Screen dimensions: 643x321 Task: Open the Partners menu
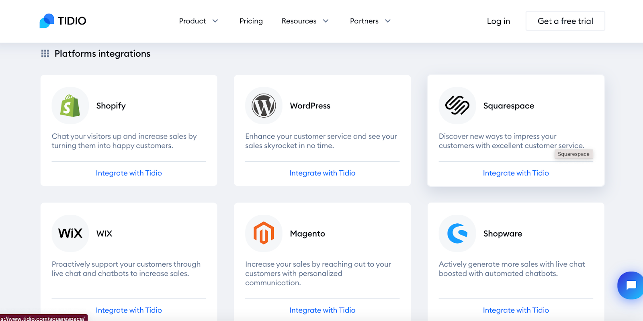pos(364,21)
